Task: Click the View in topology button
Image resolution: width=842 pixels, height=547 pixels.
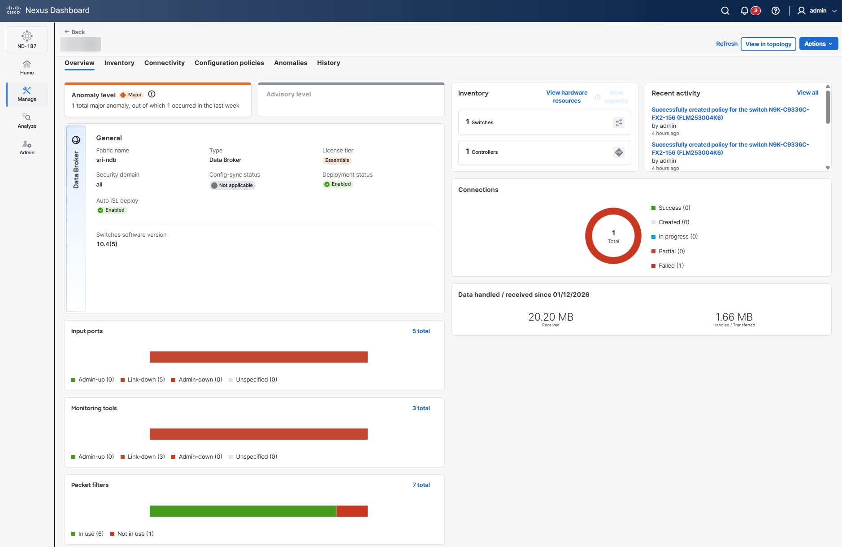Action: pyautogui.click(x=768, y=44)
